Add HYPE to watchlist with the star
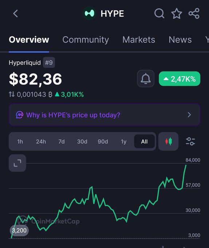Screen dimensions: 209x248 point(177,13)
